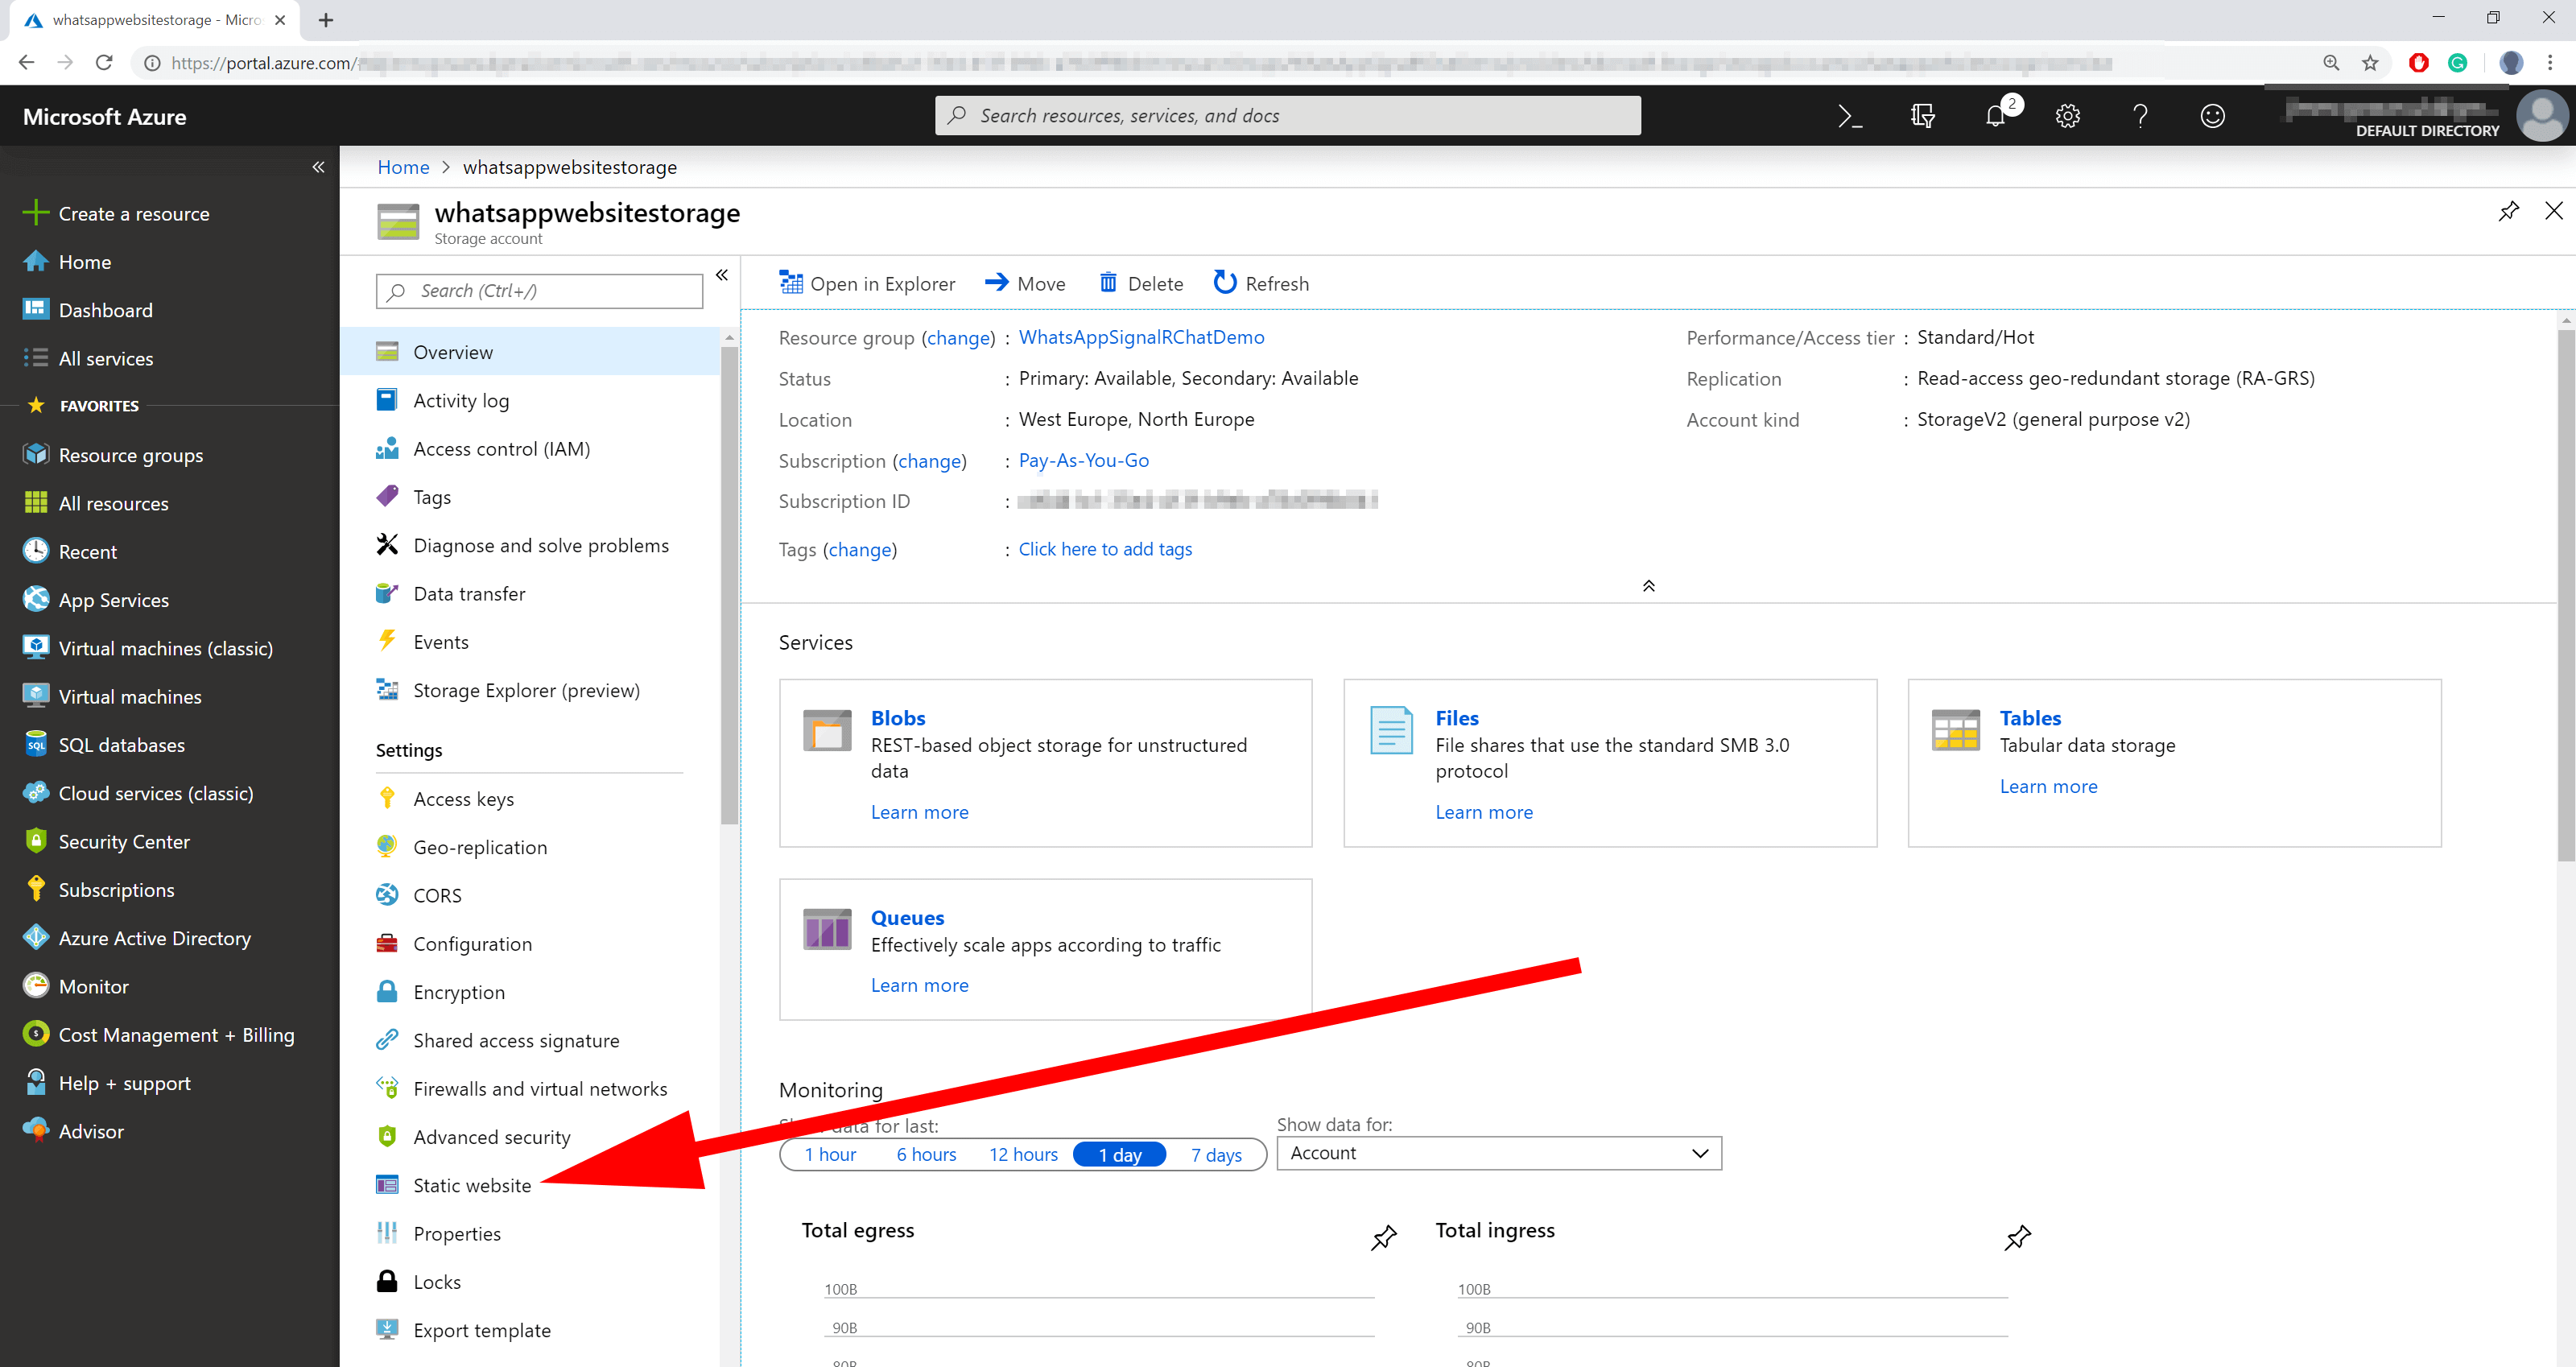Focus the Search resources, services, and docs box
The width and height of the screenshot is (2576, 1367).
pyautogui.click(x=1288, y=115)
